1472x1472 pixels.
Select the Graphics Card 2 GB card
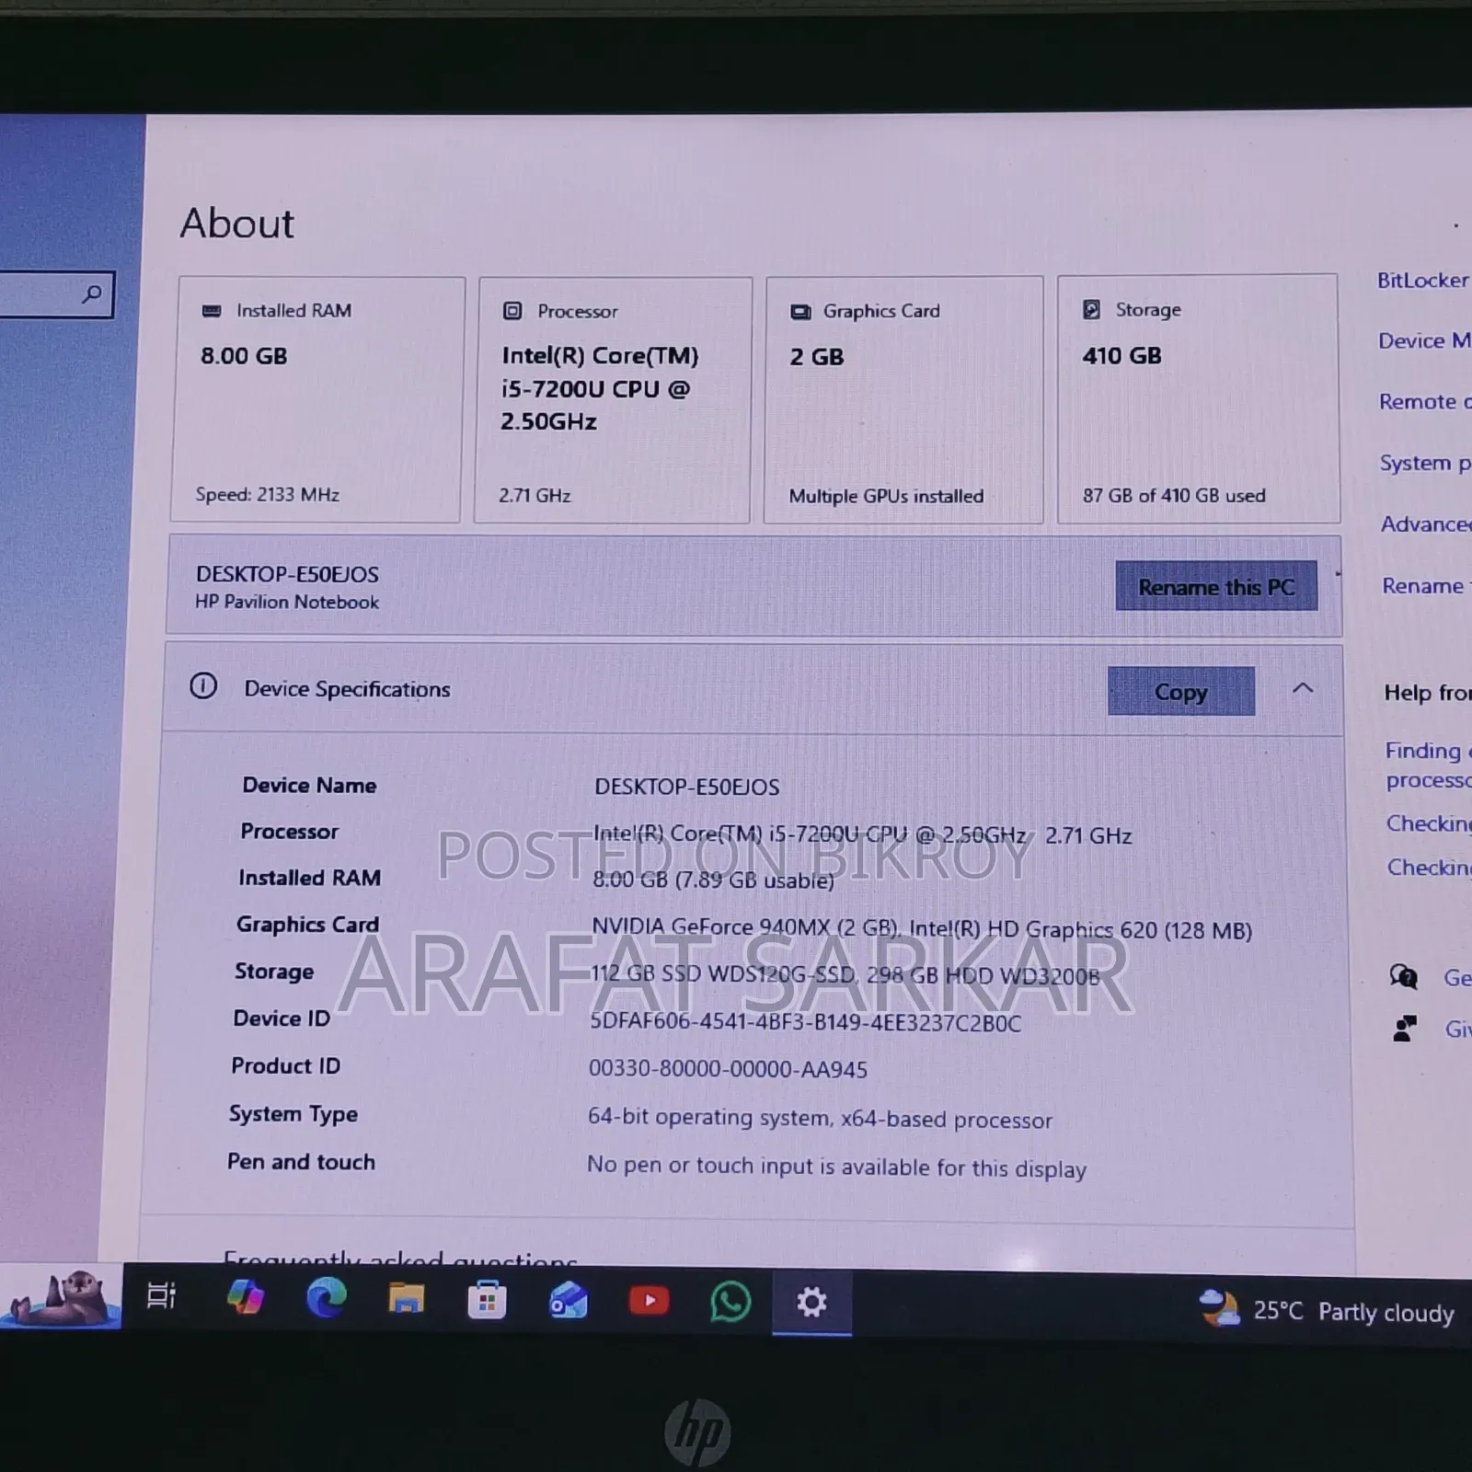(x=904, y=399)
